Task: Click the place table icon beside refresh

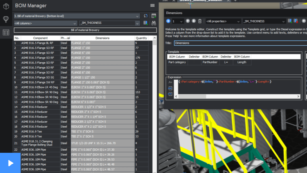Action: [153, 16]
